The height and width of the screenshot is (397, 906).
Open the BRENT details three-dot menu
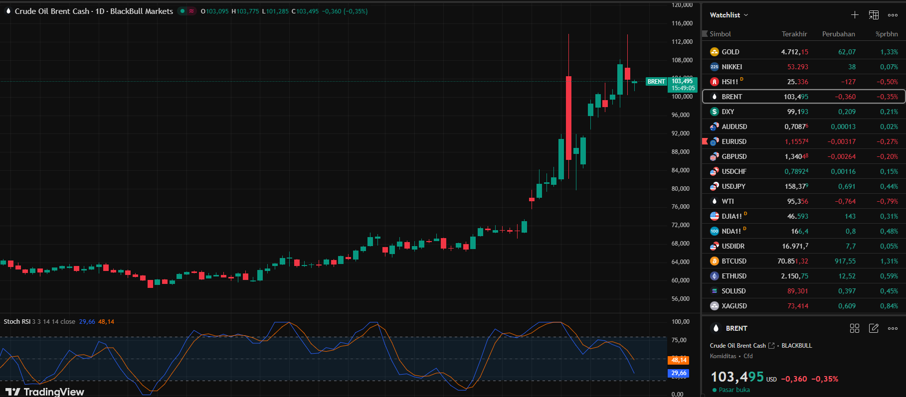[893, 328]
